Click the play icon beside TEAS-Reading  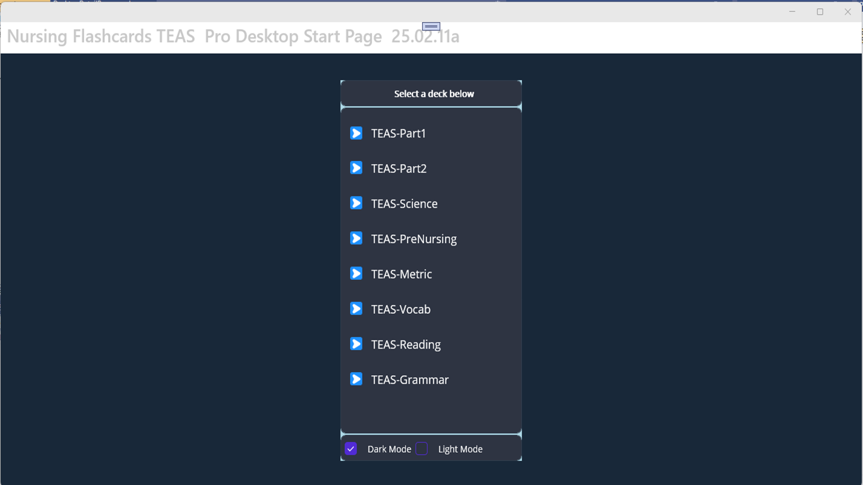tap(356, 344)
